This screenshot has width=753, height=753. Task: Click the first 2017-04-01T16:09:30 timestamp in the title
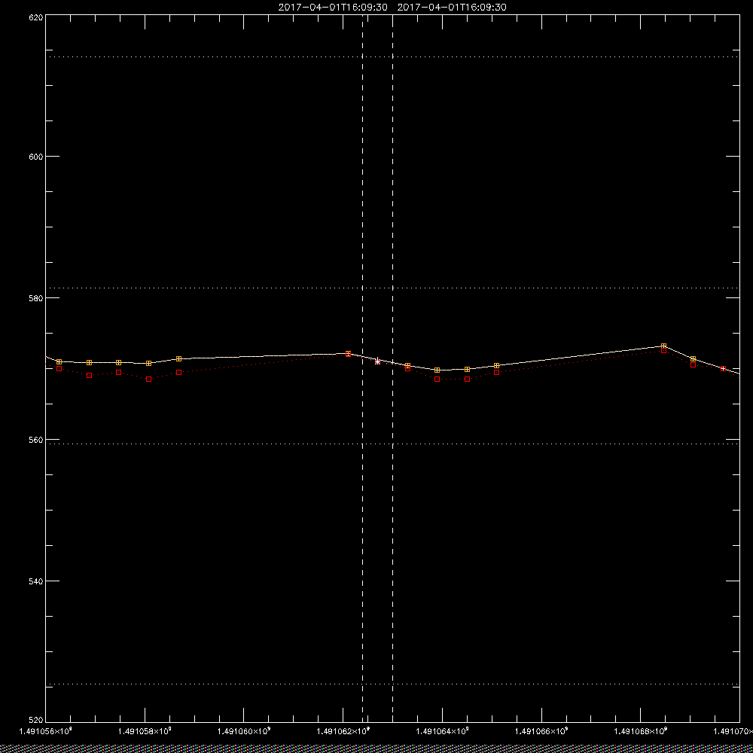pyautogui.click(x=333, y=8)
